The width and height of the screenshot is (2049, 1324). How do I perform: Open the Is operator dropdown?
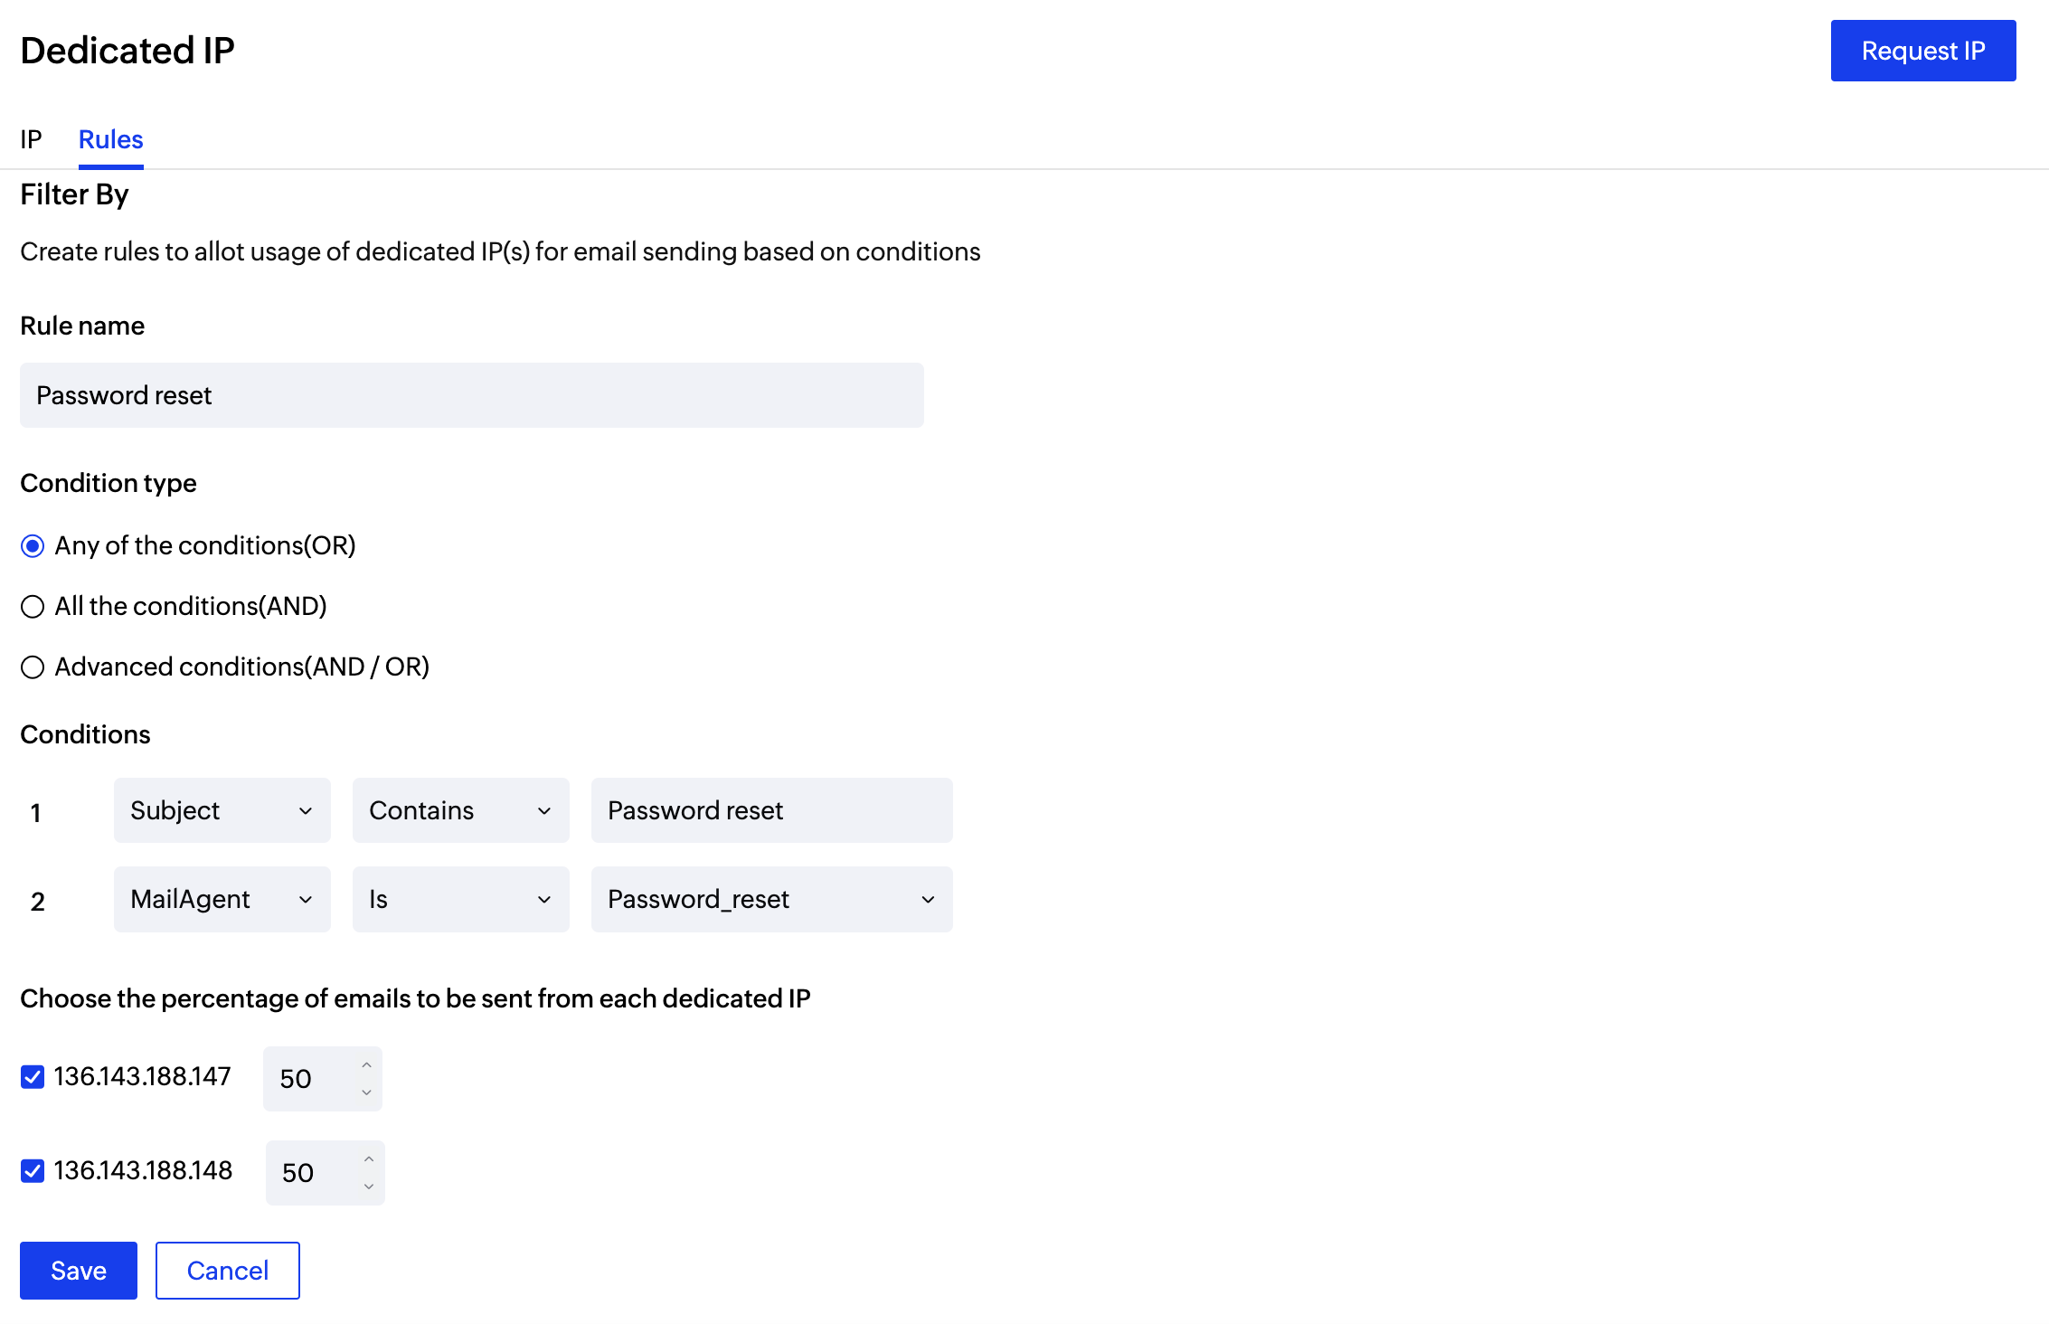(x=461, y=899)
